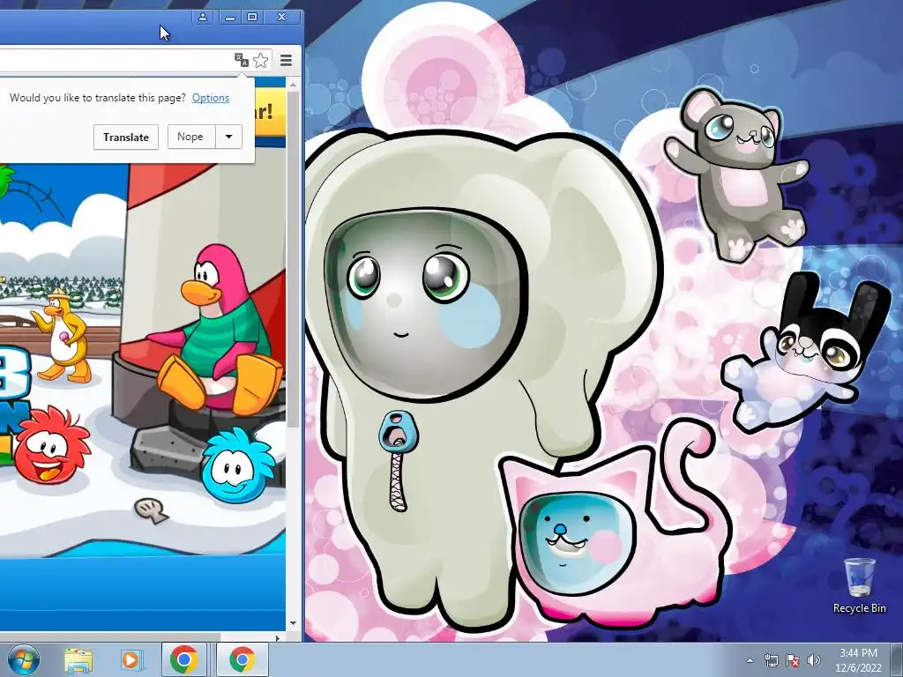Open the Action Center flag icon
This screenshot has height=677, width=903.
(793, 660)
